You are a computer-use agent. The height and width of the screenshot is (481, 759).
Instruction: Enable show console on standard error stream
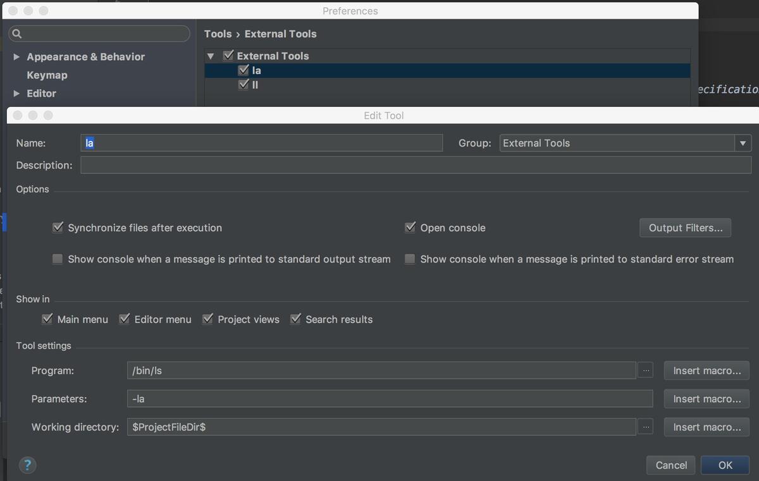(x=410, y=259)
